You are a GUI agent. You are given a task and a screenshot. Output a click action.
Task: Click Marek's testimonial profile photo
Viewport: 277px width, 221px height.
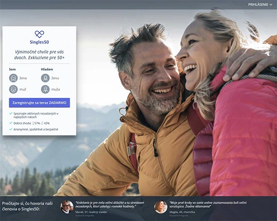click(67, 207)
